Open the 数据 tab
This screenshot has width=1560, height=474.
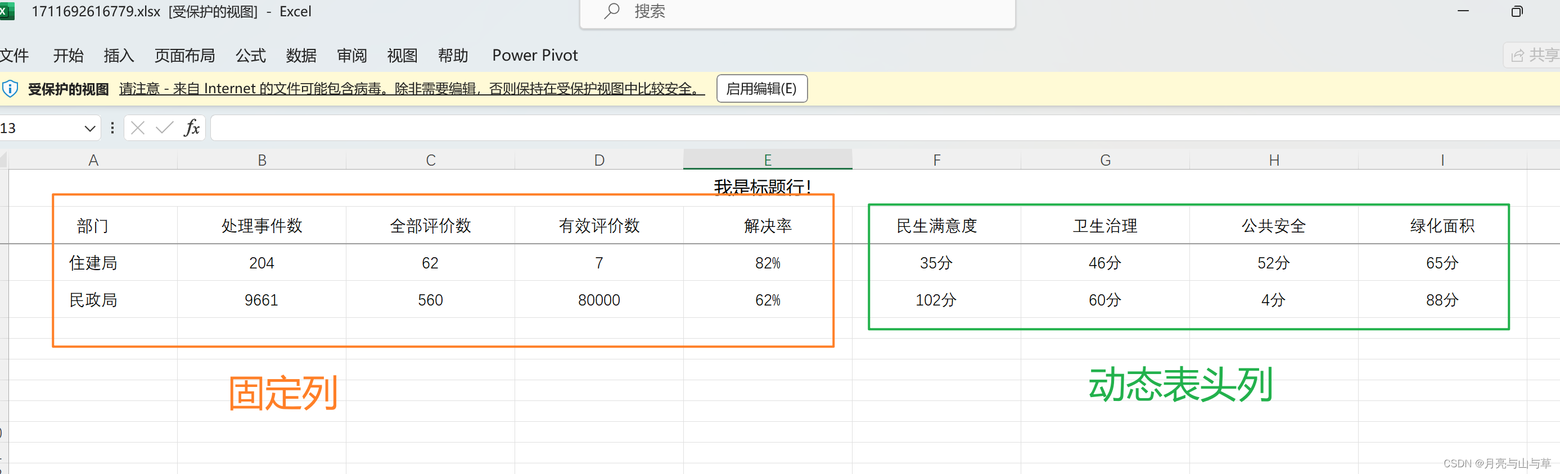pyautogui.click(x=301, y=56)
